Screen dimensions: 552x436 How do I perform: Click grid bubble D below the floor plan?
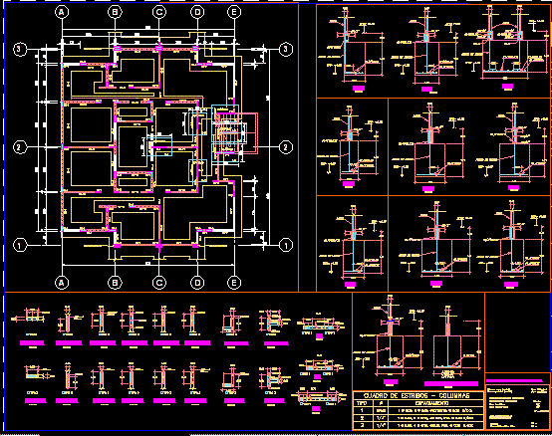pyautogui.click(x=197, y=283)
